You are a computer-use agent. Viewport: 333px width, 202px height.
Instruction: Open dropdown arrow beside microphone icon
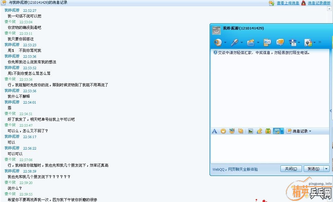242,43
